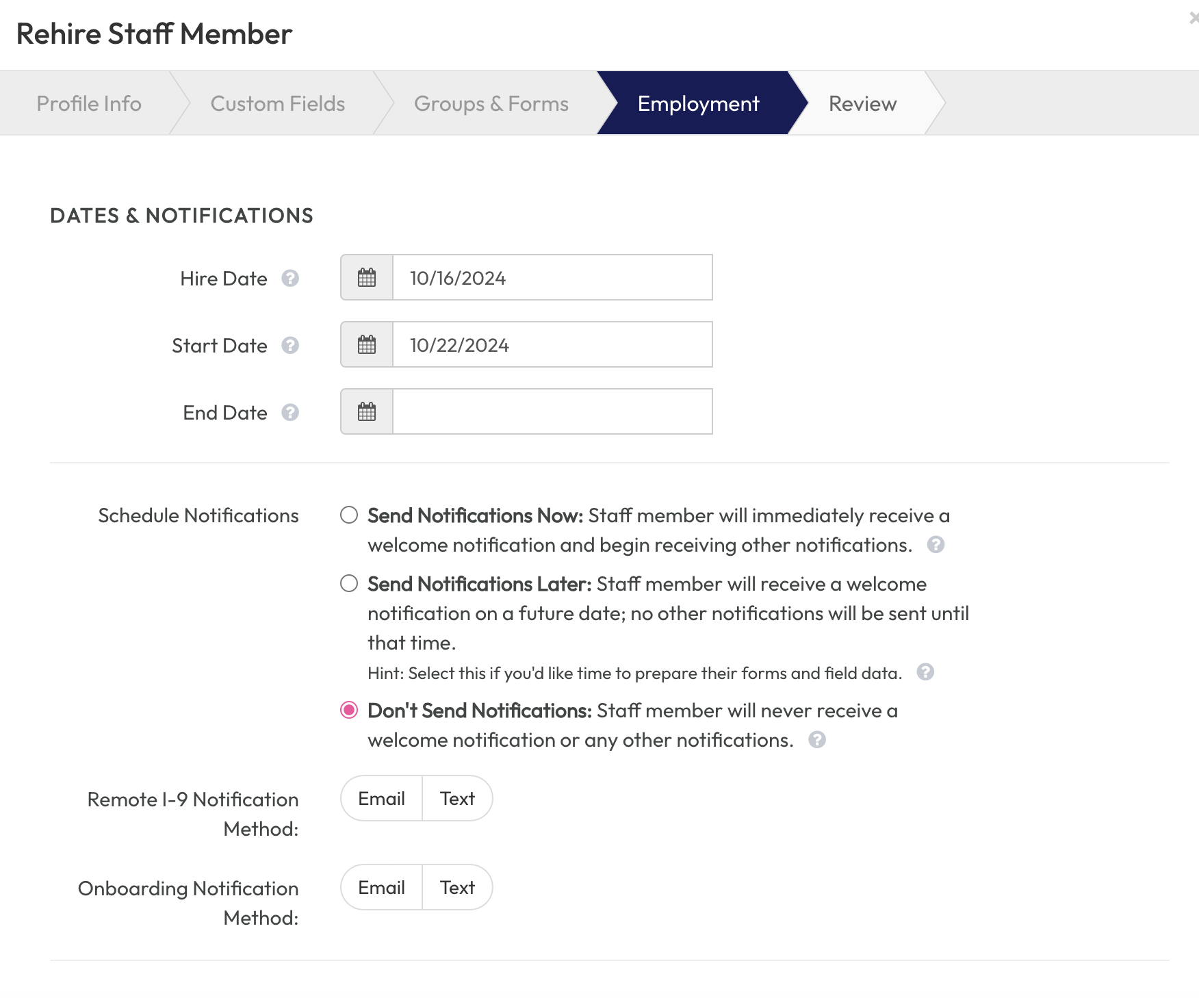Click the Hire Date help icon
1199x998 pixels.
point(290,279)
